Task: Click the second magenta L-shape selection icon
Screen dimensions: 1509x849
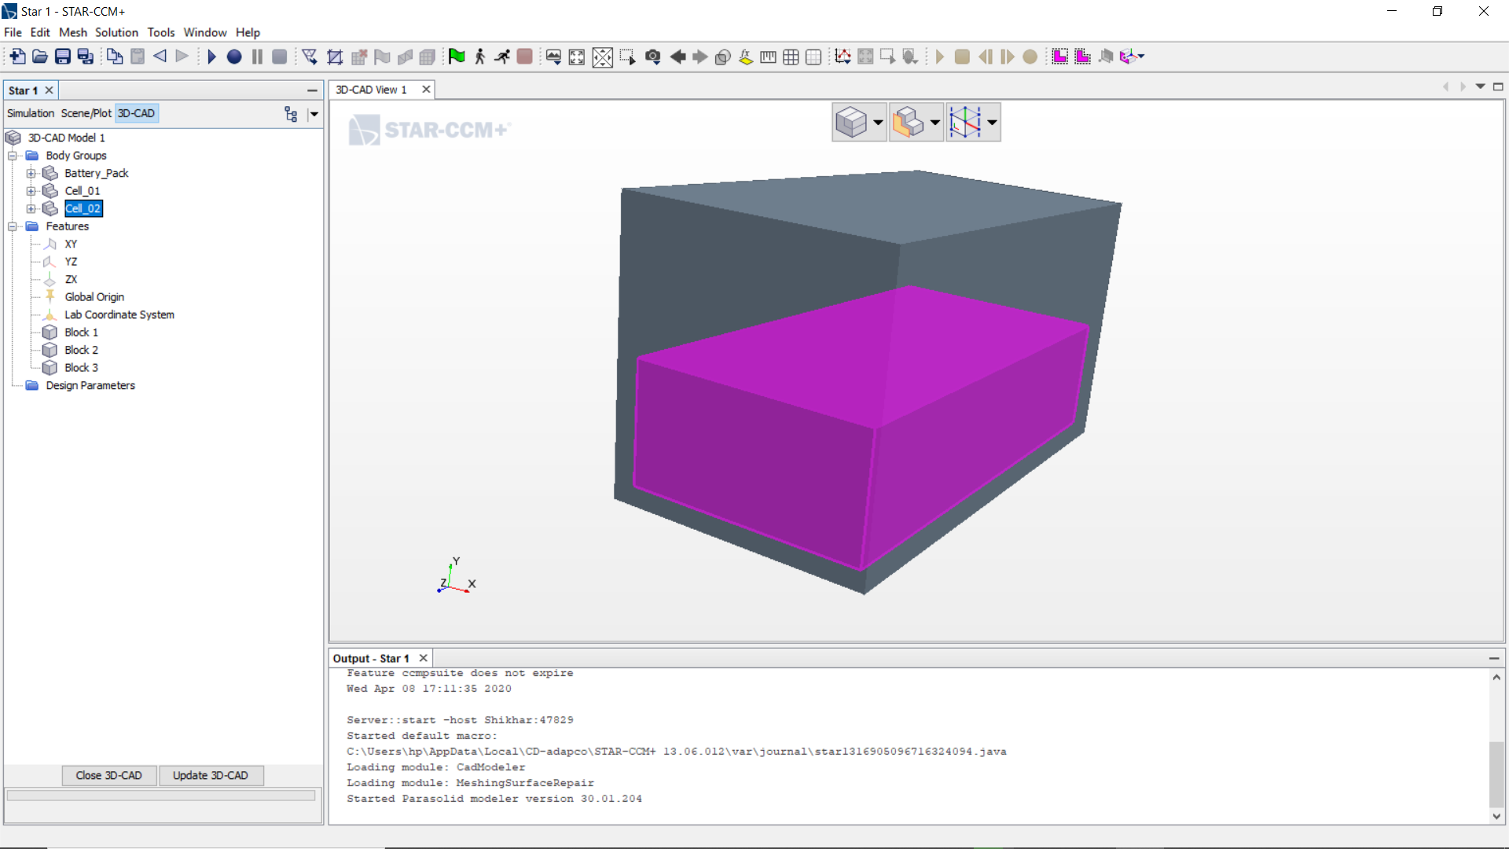Action: [x=1083, y=57]
